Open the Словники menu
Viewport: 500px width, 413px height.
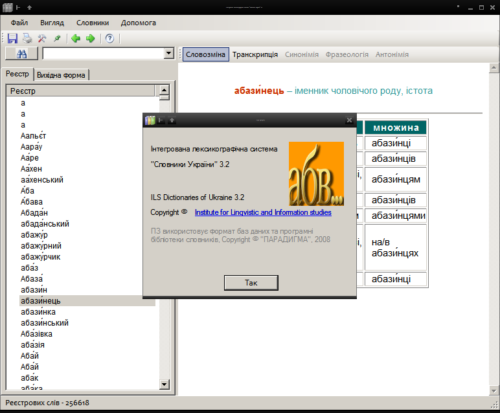(93, 23)
